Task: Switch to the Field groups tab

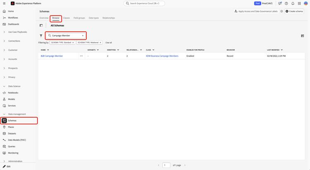Action: 79,18
